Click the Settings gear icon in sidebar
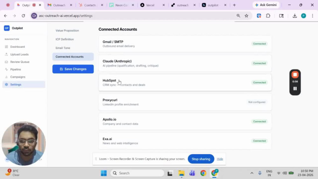The image size is (318, 179). click(6, 84)
